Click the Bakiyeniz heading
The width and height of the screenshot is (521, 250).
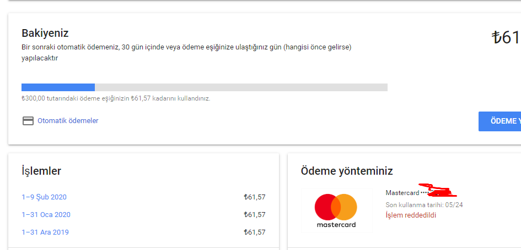[45, 33]
